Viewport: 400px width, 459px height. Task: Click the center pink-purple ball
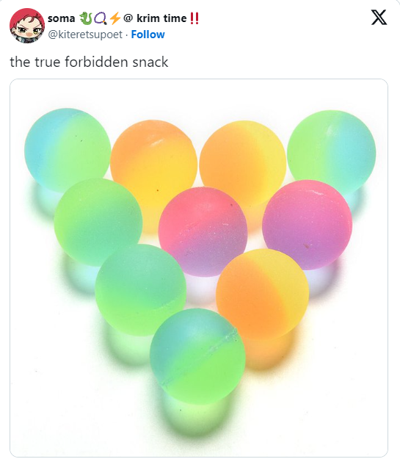[x=203, y=231]
